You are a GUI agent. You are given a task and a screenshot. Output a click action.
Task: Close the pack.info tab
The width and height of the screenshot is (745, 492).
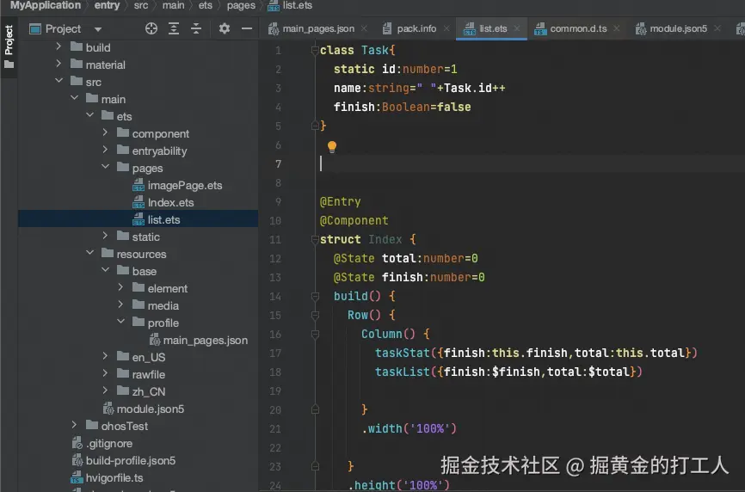tap(446, 28)
